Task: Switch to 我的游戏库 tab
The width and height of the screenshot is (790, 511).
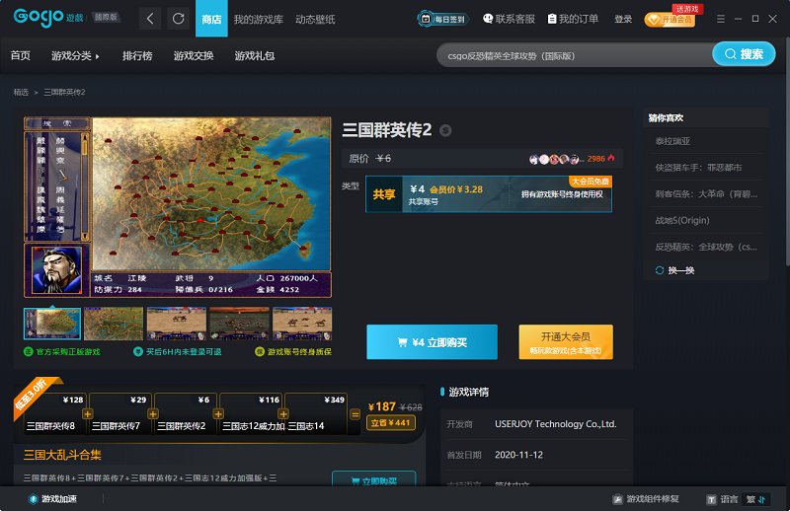Action: click(259, 19)
